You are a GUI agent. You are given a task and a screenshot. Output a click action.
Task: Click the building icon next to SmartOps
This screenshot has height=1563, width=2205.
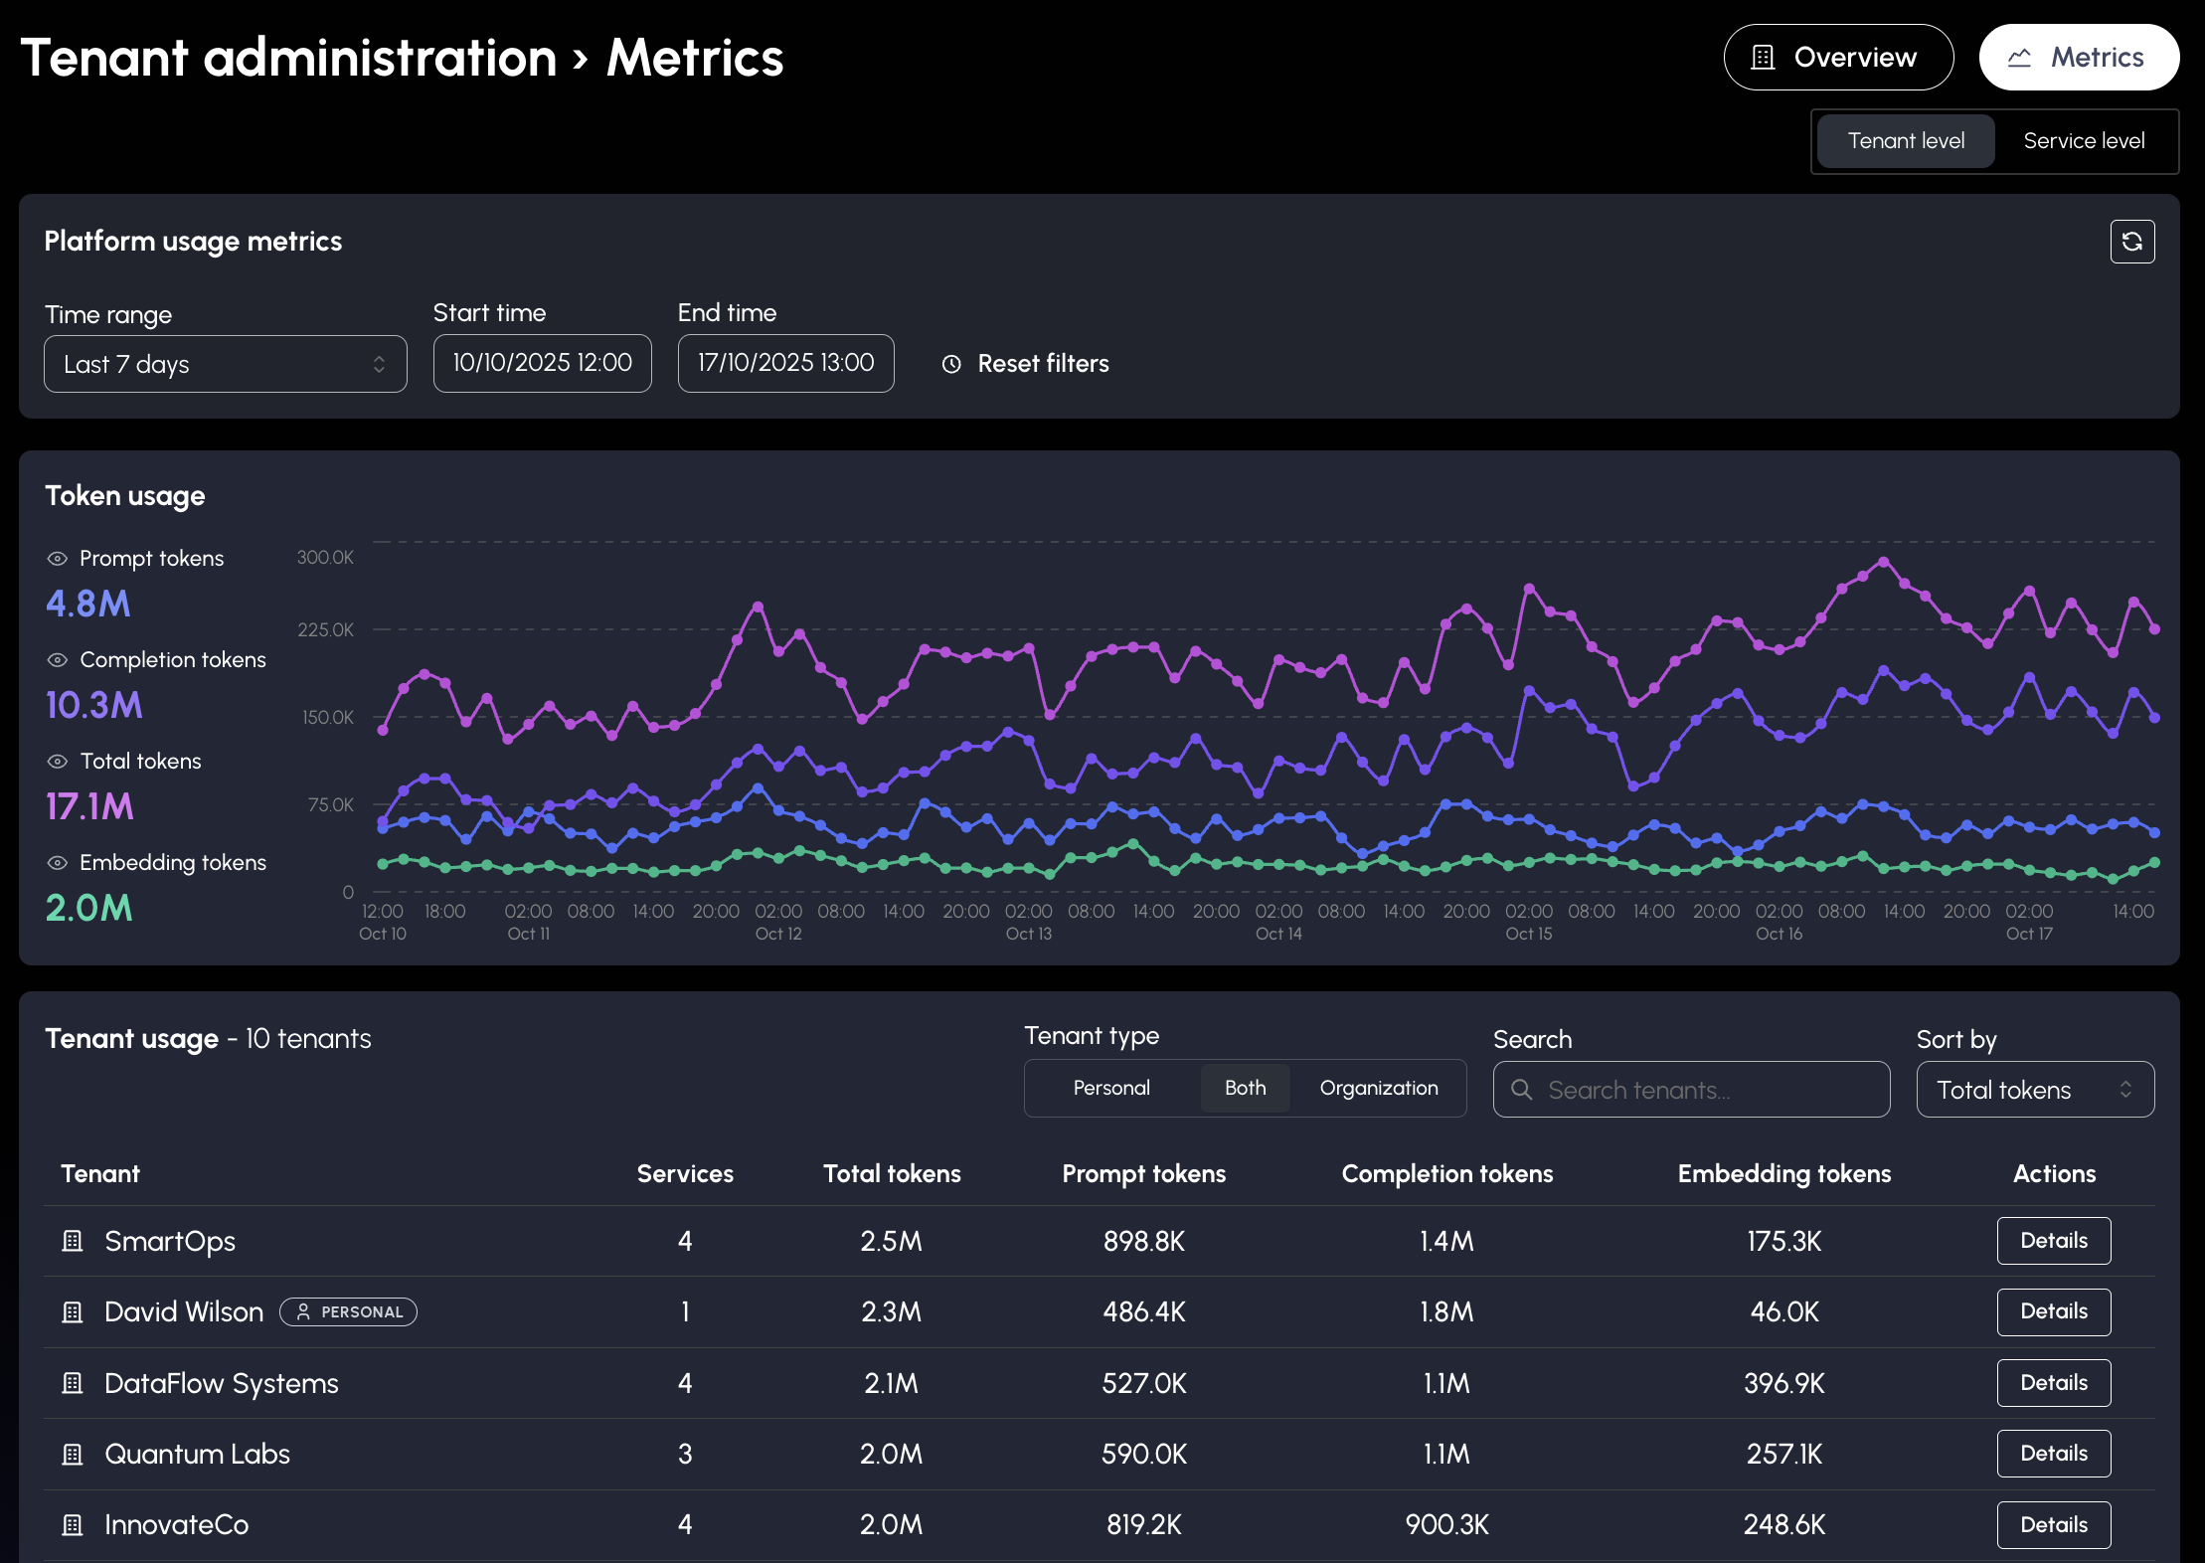(73, 1241)
